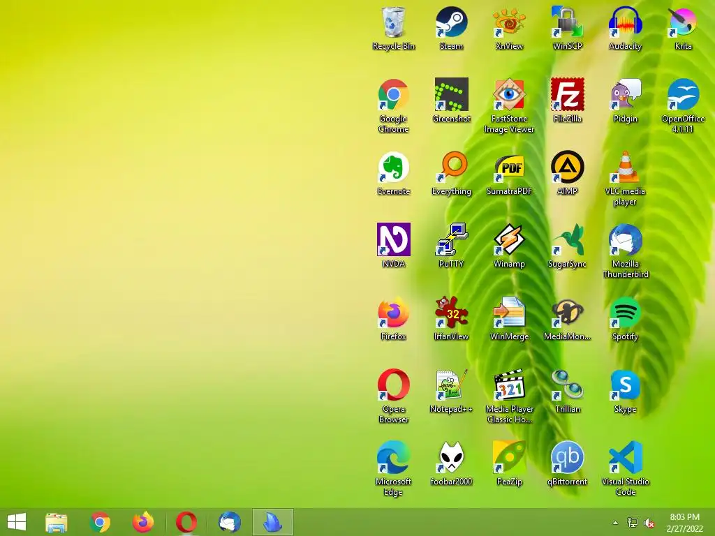Launch Chrome from the taskbar
This screenshot has height=536, width=715.
(100, 522)
